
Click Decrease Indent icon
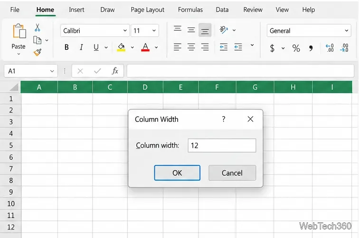[224, 47]
